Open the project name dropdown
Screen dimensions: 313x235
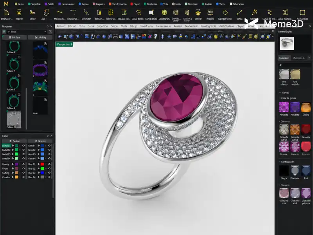coord(27,32)
